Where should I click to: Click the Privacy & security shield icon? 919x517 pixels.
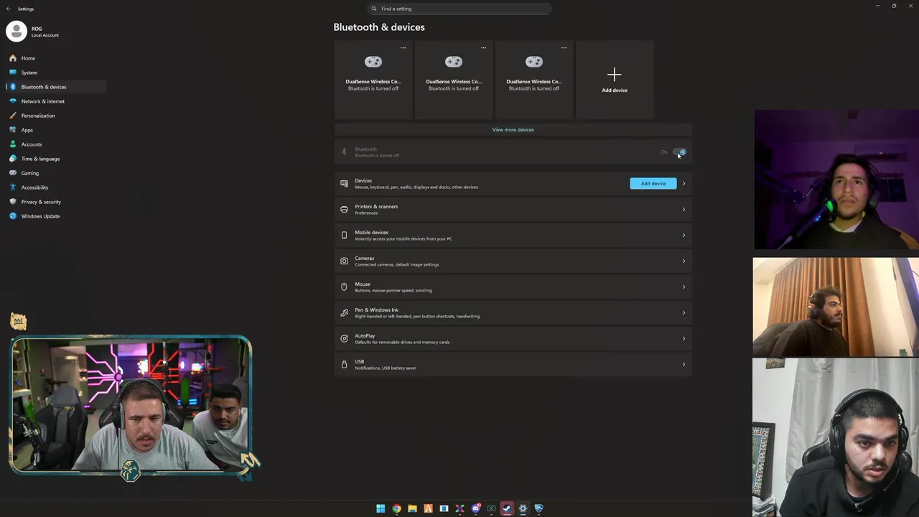click(x=13, y=202)
